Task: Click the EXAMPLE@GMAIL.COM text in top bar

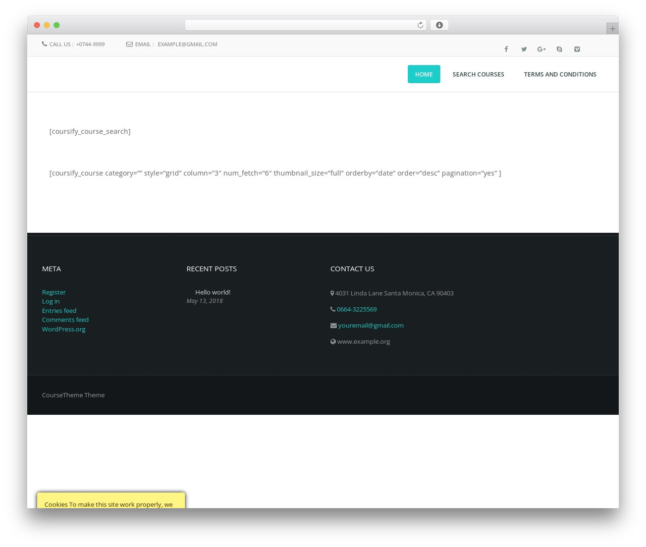Action: [187, 44]
